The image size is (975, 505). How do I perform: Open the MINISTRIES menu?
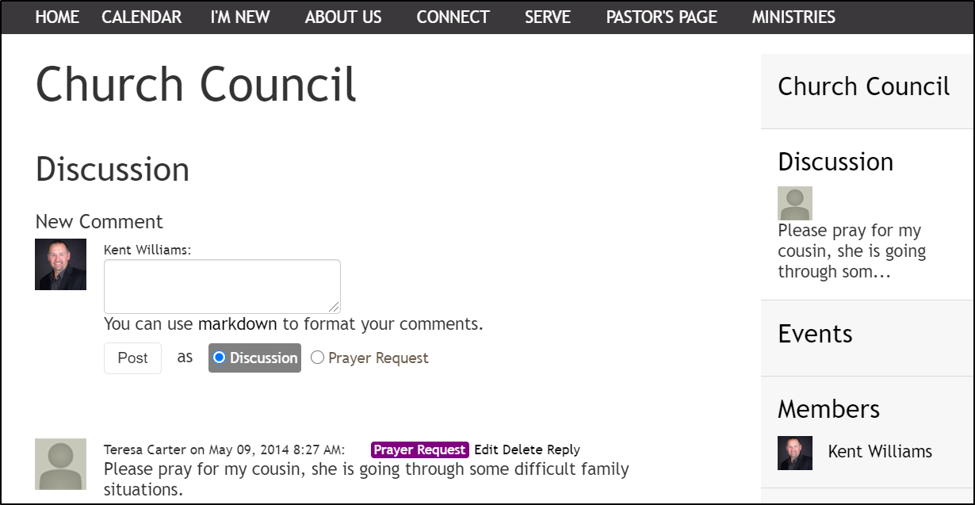pyautogui.click(x=793, y=17)
